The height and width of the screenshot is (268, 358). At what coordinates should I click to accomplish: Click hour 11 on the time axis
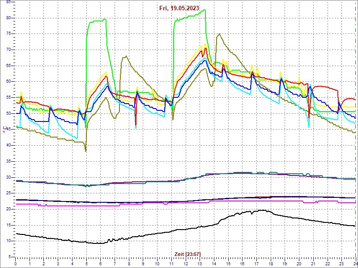point(171,263)
